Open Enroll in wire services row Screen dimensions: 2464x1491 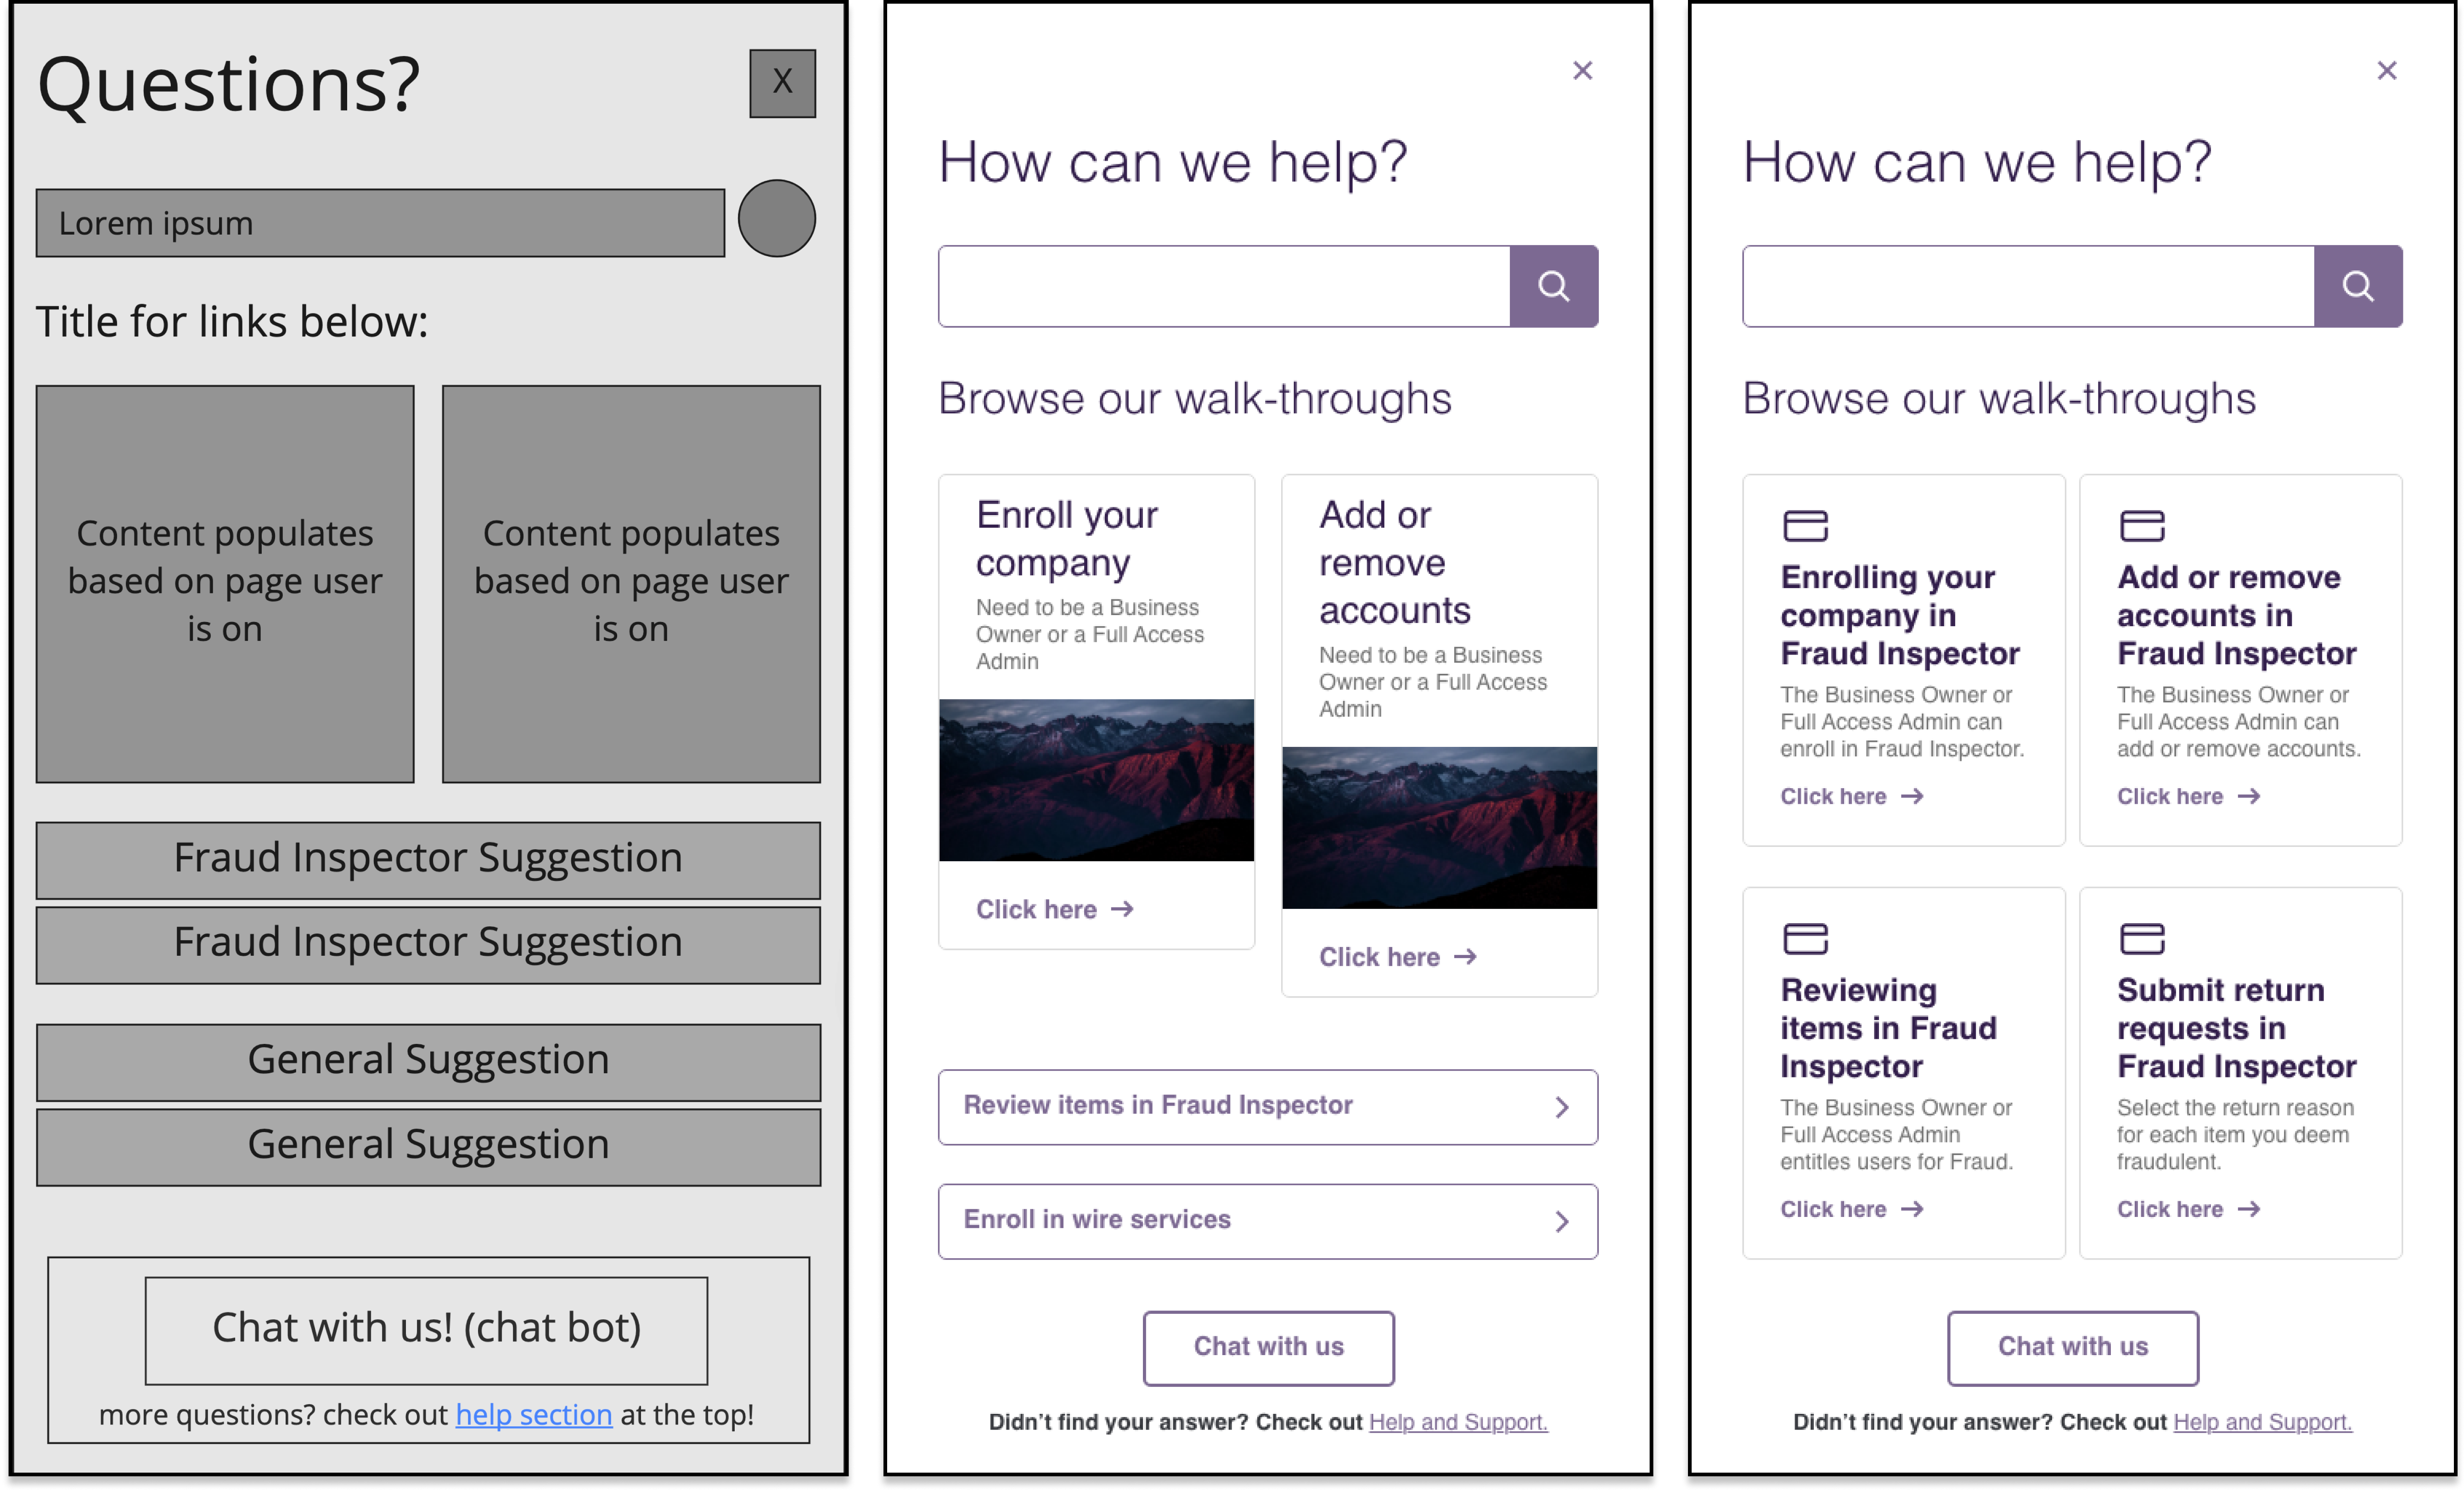[1268, 1221]
